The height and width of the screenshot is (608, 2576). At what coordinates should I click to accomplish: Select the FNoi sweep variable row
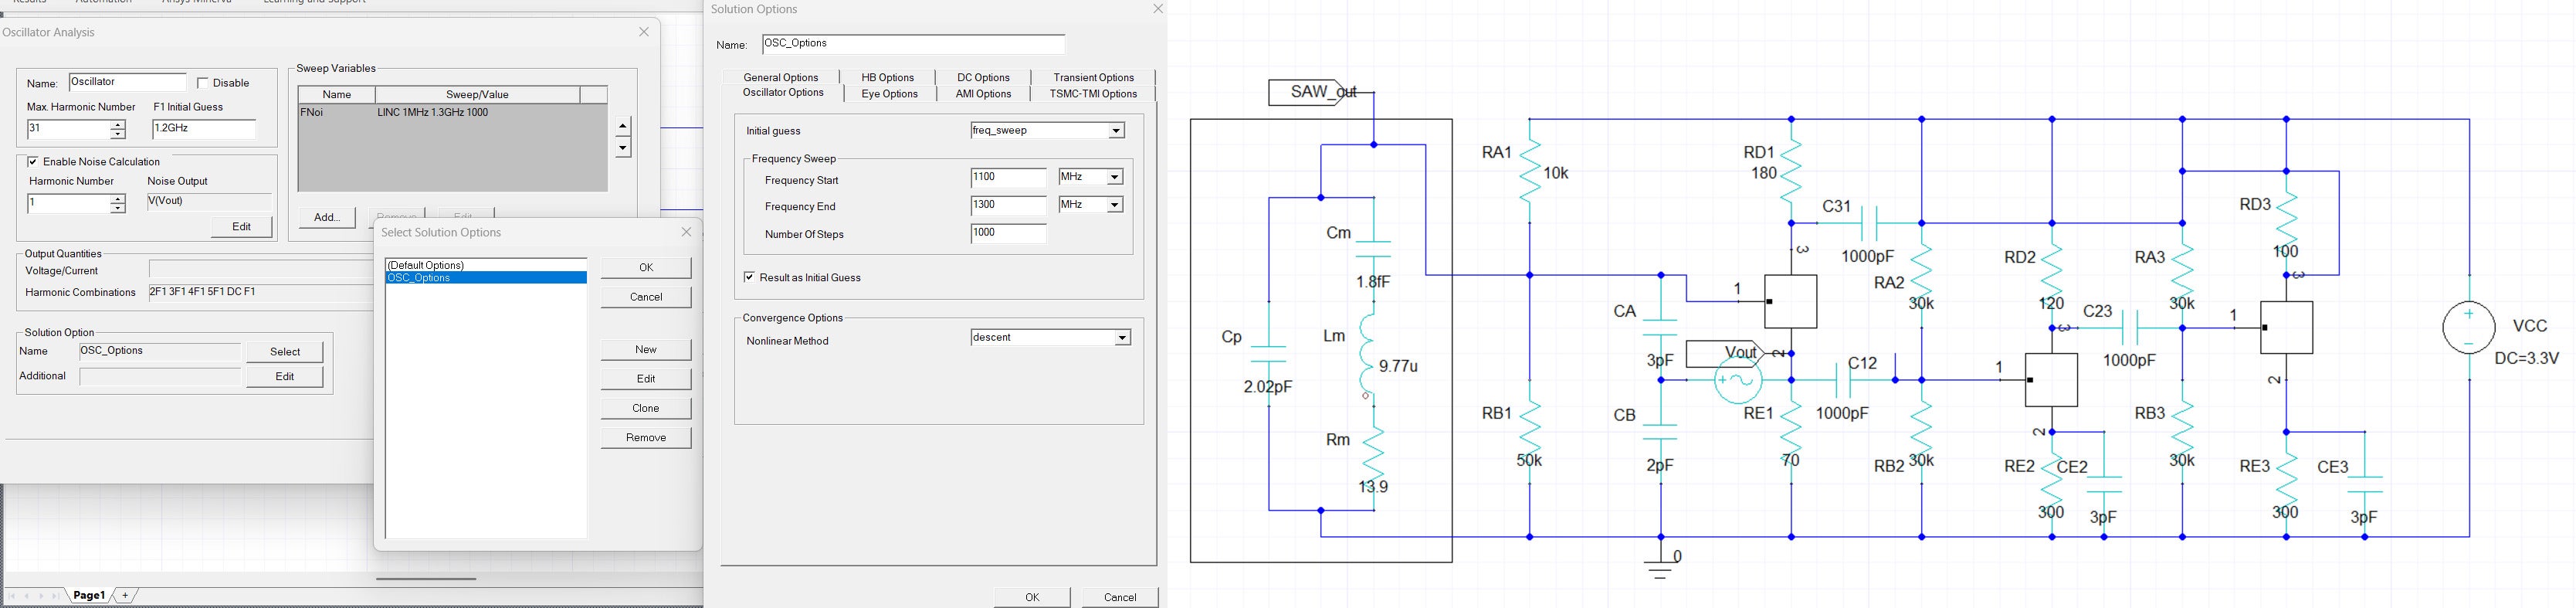tap(452, 113)
